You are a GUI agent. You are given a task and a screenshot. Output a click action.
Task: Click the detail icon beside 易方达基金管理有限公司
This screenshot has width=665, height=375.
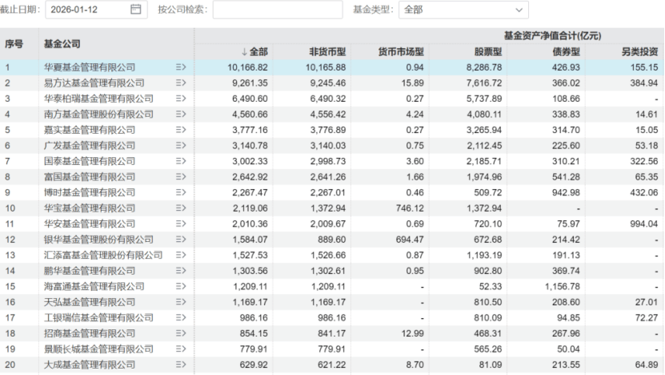[180, 83]
